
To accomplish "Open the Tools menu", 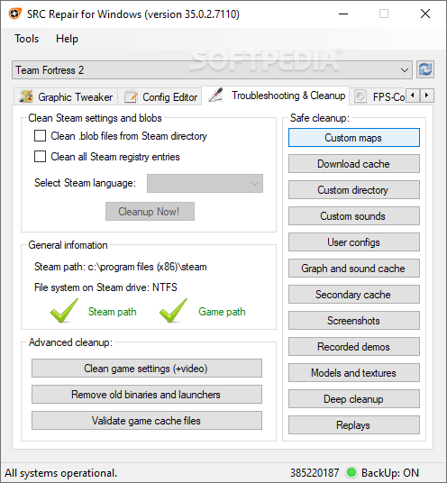I will (27, 39).
